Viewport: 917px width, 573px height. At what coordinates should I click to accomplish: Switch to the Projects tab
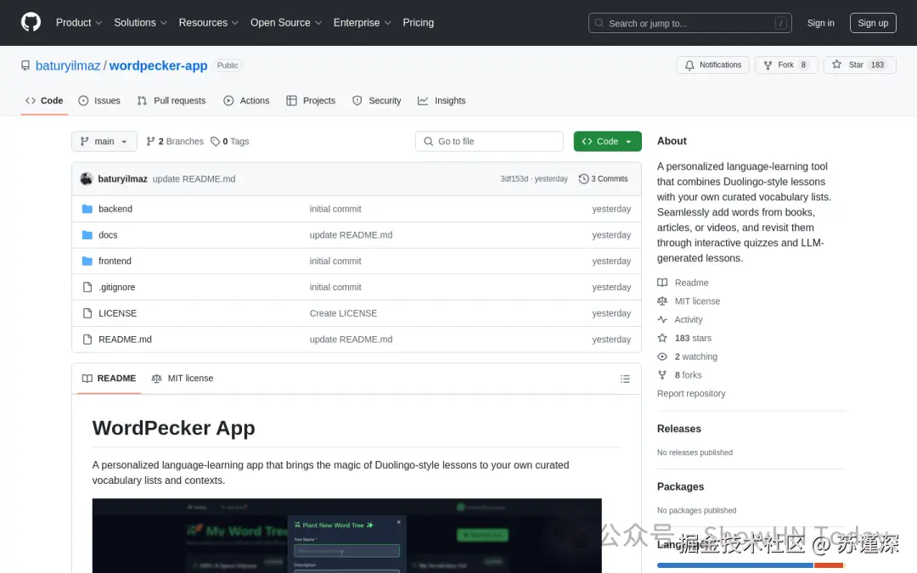click(311, 100)
